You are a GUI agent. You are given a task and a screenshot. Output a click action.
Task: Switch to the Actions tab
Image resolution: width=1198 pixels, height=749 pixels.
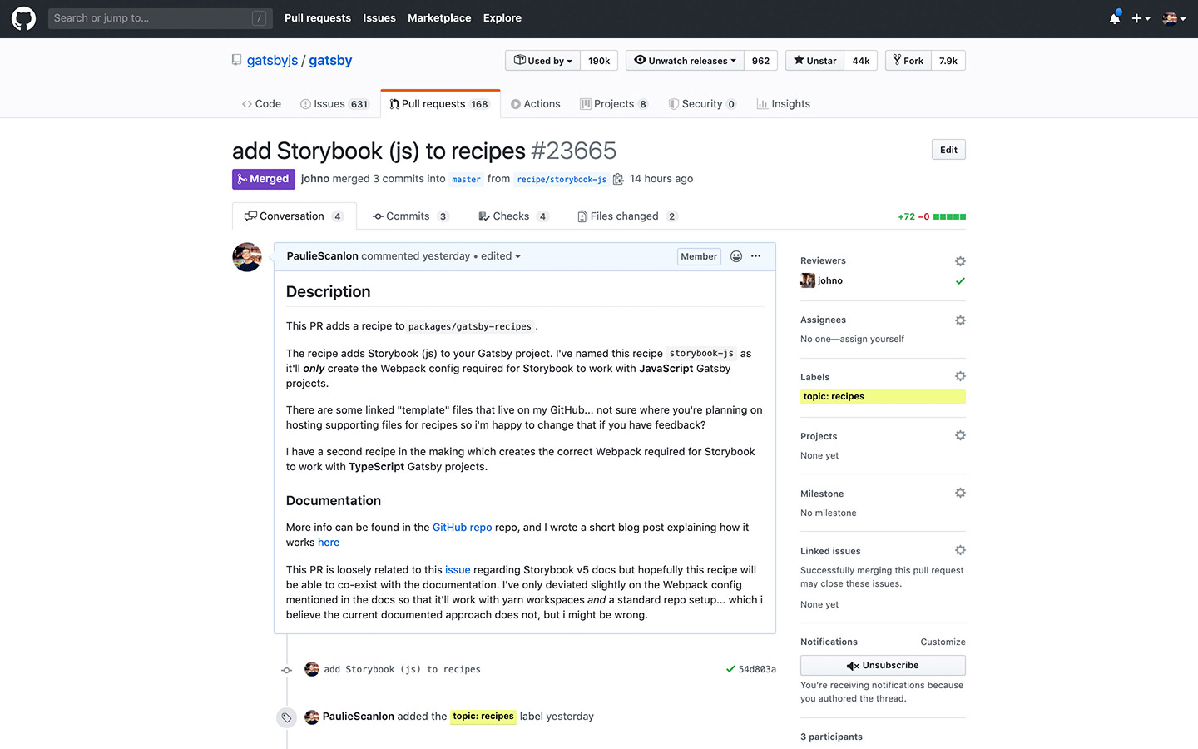point(535,104)
